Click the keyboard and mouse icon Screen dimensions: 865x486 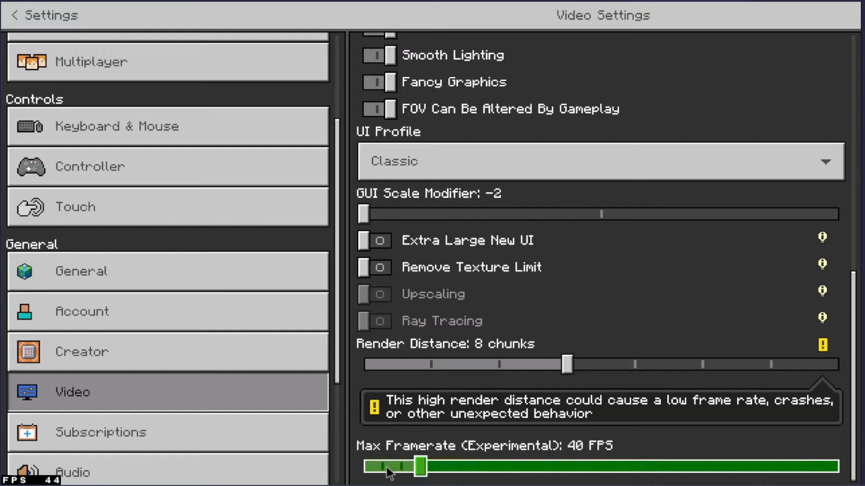tap(30, 126)
